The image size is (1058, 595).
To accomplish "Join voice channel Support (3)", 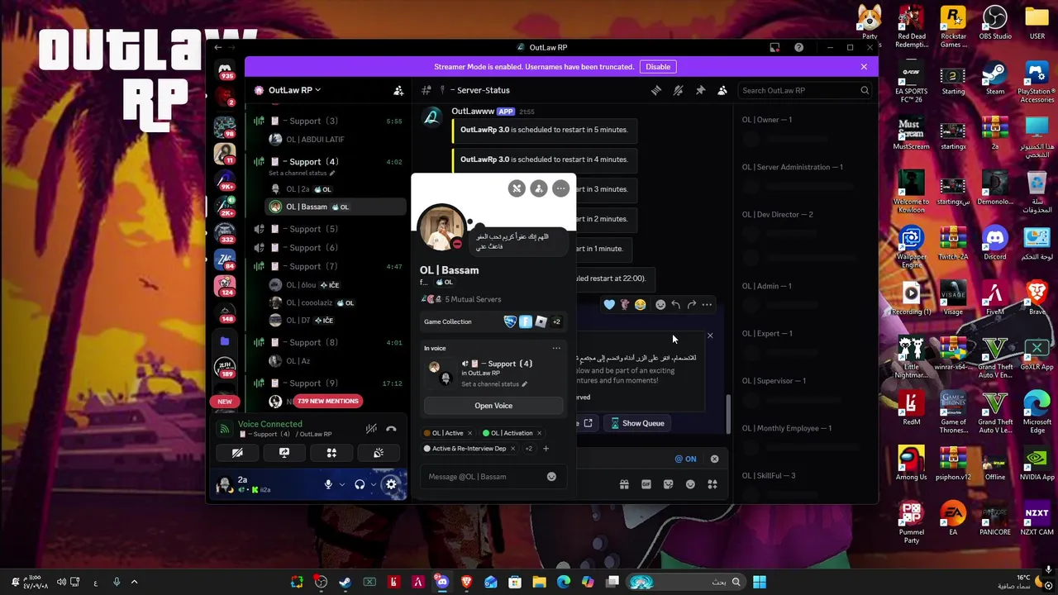I will click(x=328, y=121).
